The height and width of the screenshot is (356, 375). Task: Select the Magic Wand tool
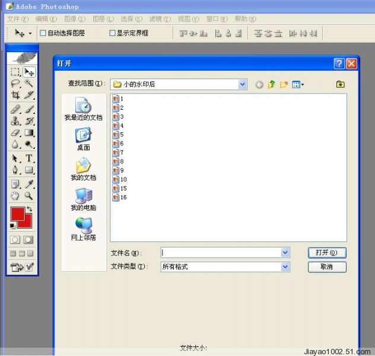pos(29,83)
